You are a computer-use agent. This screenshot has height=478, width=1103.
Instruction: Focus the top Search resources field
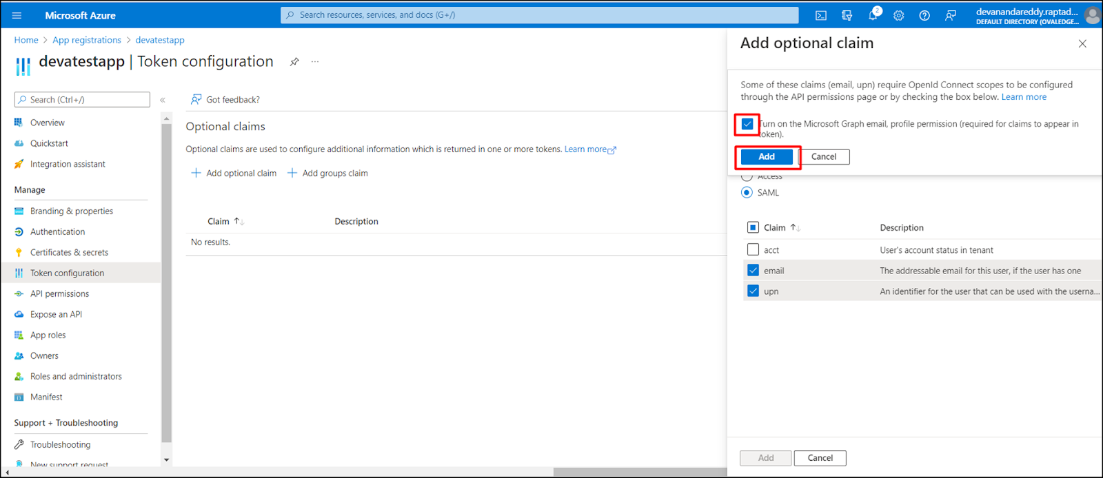539,15
